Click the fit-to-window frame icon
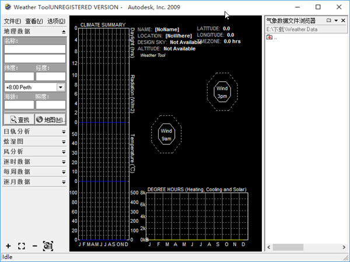This screenshot has height=262, width=350. [22, 246]
